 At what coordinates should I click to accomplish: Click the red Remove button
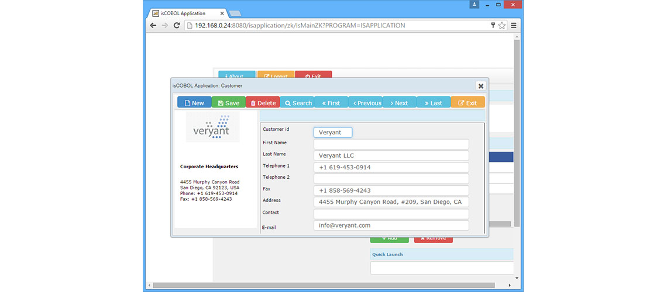(x=433, y=239)
